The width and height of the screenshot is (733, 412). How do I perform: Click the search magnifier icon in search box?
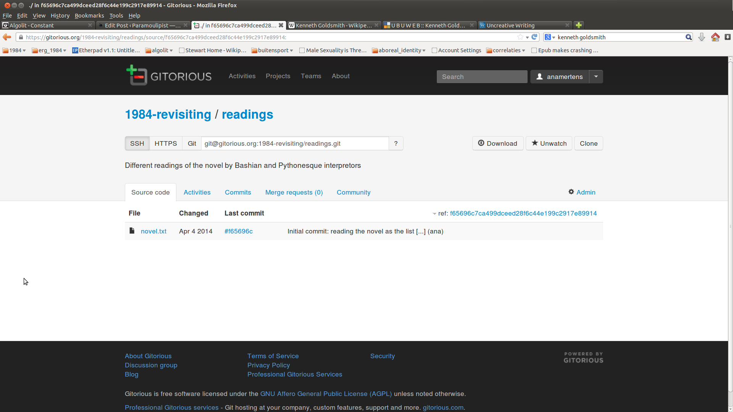688,37
